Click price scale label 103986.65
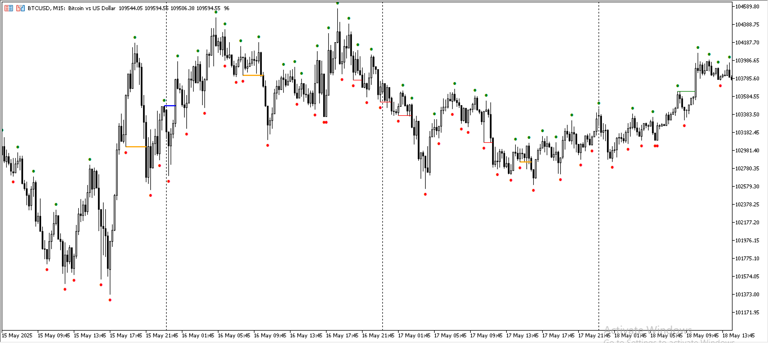 coord(747,61)
